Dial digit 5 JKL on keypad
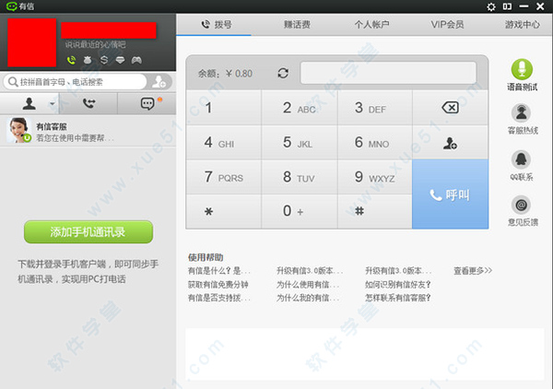The height and width of the screenshot is (389, 553). [300, 142]
